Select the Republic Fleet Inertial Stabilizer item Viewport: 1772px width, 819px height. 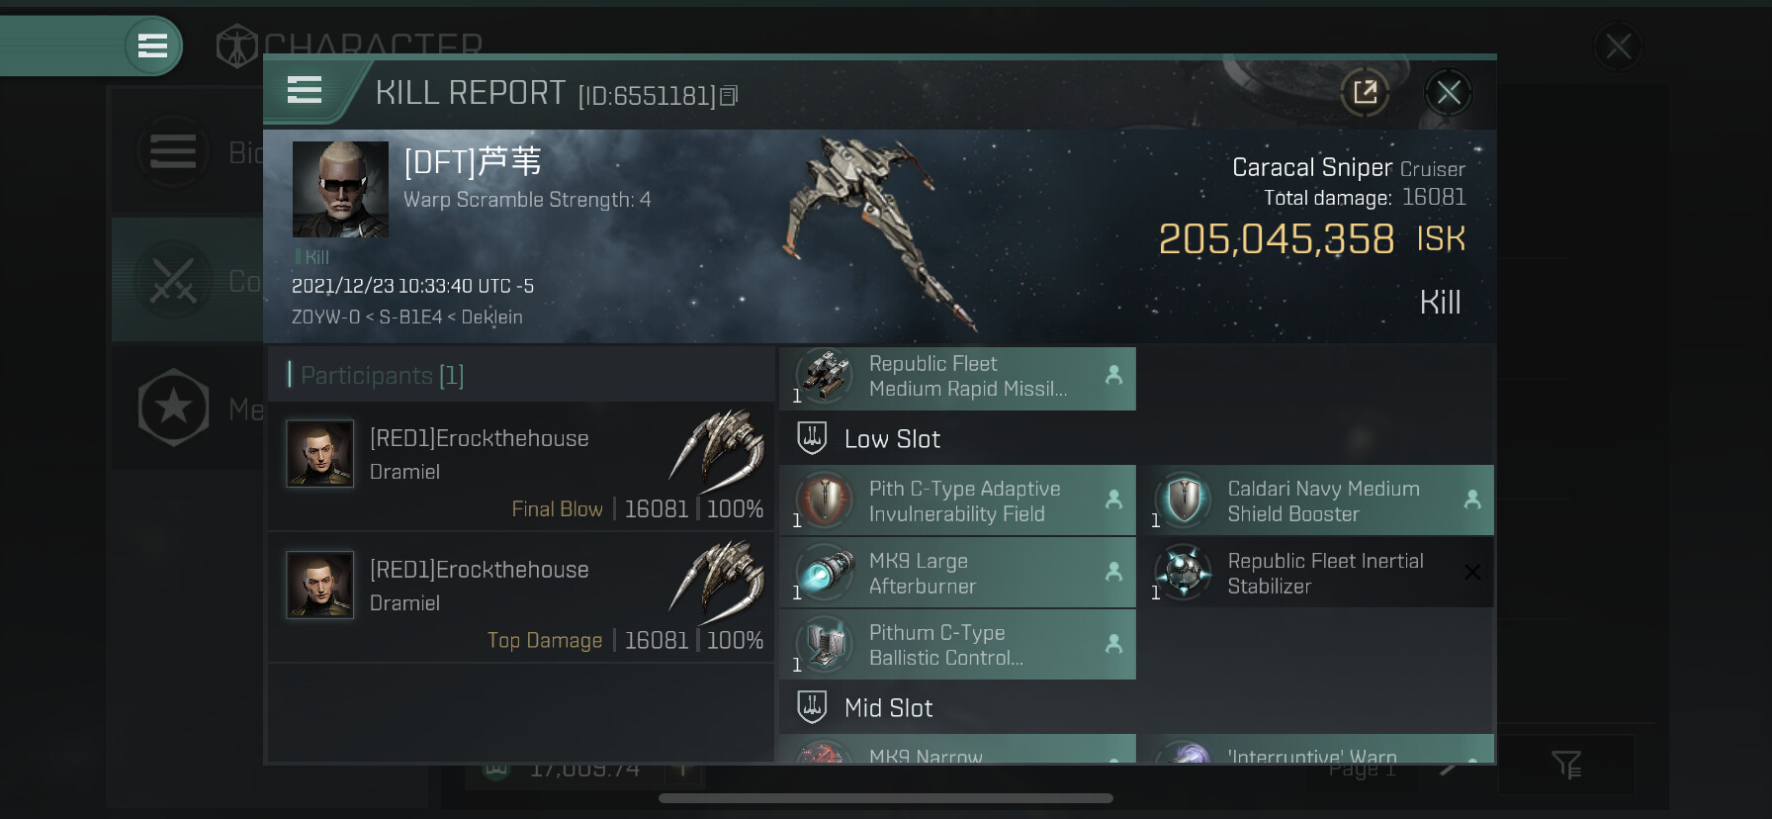tap(1315, 573)
